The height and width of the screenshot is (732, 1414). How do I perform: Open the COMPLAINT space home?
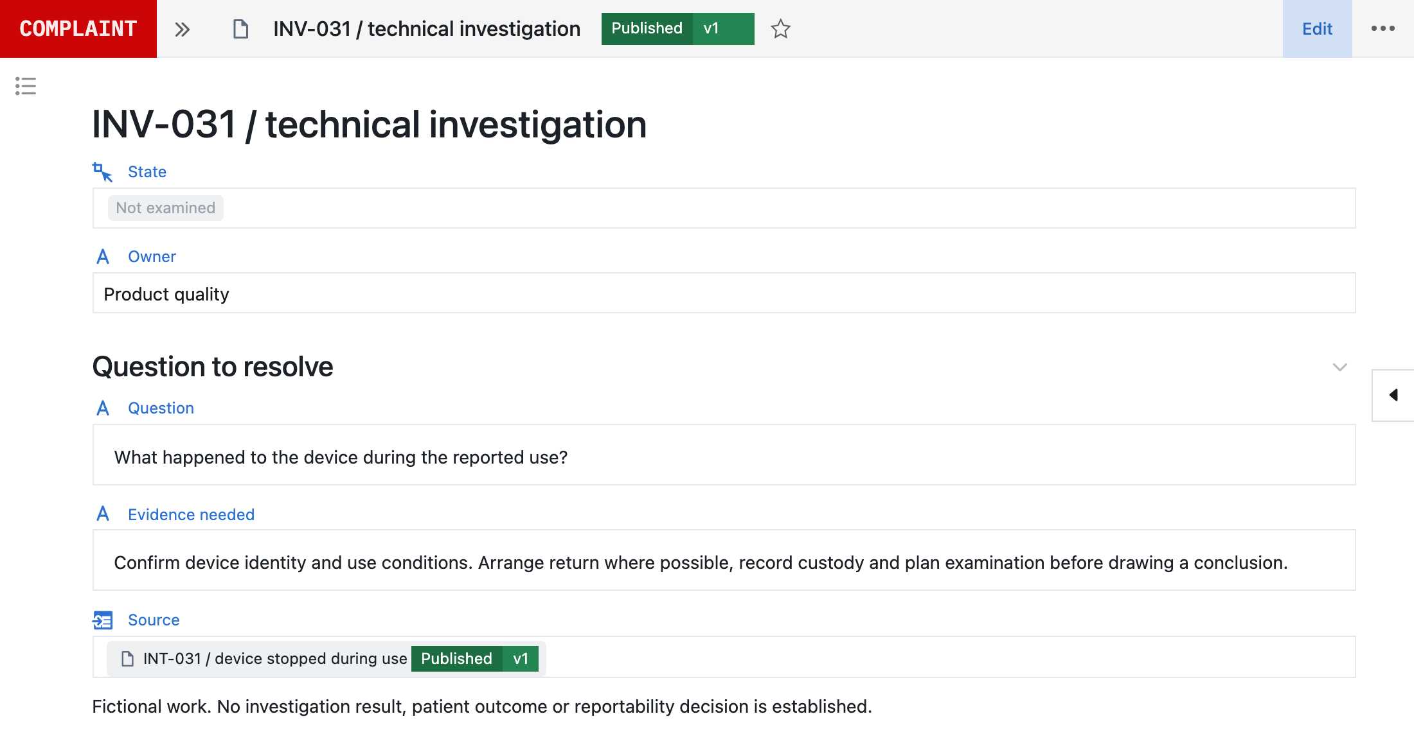pyautogui.click(x=78, y=29)
